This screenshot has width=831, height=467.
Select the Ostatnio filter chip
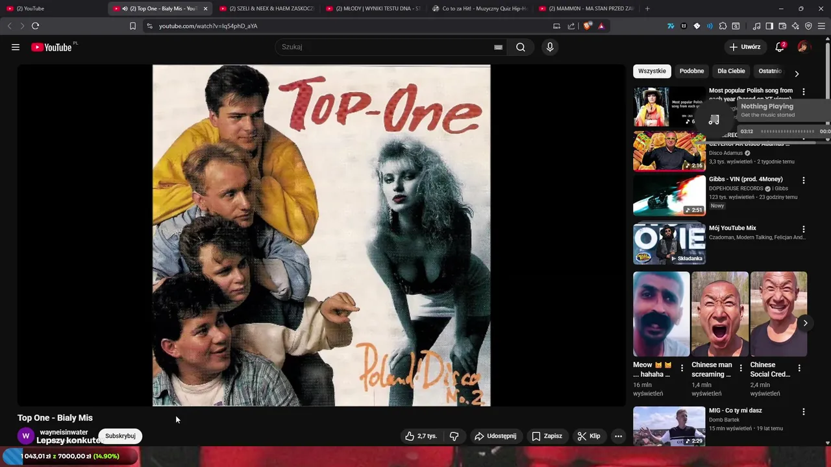(770, 71)
